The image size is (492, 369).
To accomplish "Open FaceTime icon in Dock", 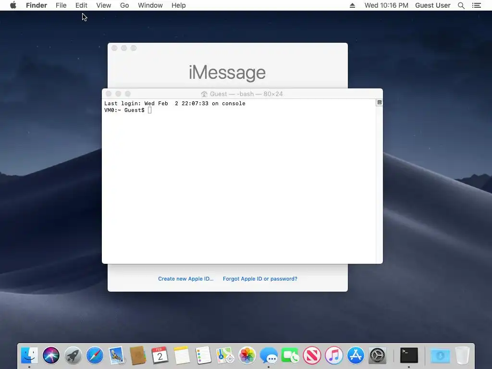I will (x=290, y=356).
